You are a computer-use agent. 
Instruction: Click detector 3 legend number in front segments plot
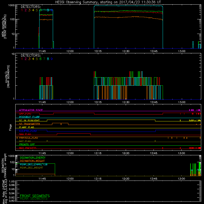(x=29, y=10)
